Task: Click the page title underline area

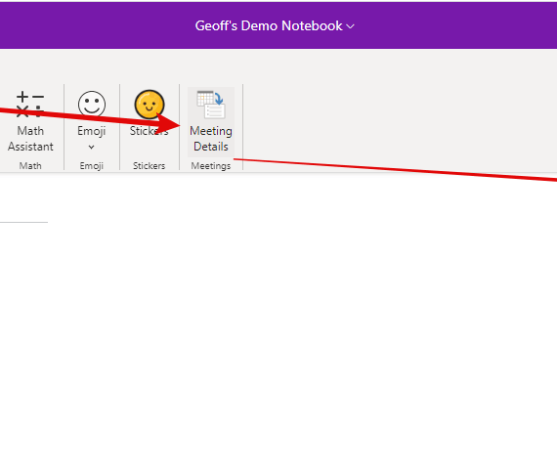Action: (x=23, y=222)
